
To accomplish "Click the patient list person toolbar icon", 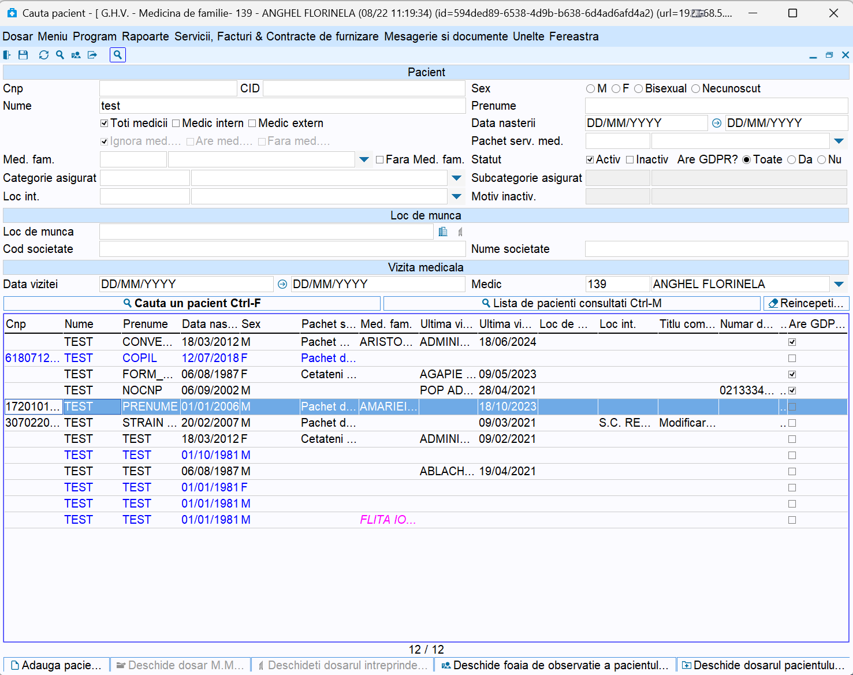I will [x=76, y=55].
